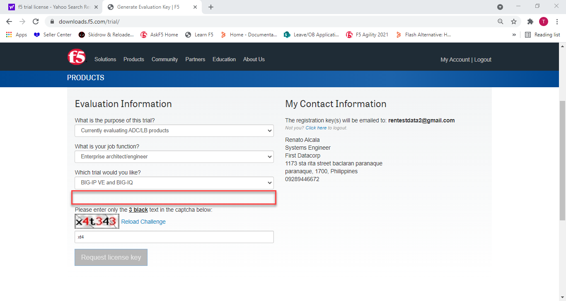This screenshot has width=566, height=301.
Task: Open the 'Which trial would you like?' dropdown
Action: pyautogui.click(x=174, y=183)
